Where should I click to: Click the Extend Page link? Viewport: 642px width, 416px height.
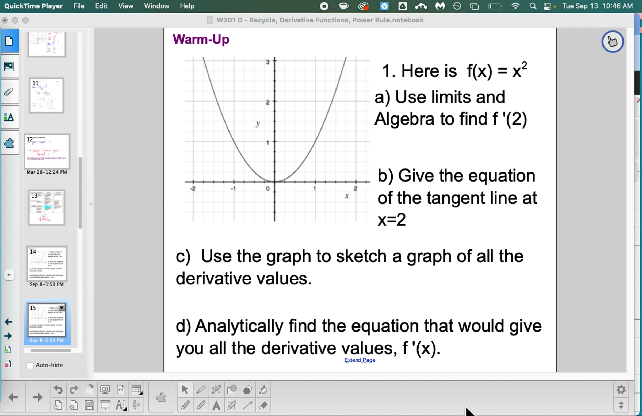pyautogui.click(x=360, y=360)
